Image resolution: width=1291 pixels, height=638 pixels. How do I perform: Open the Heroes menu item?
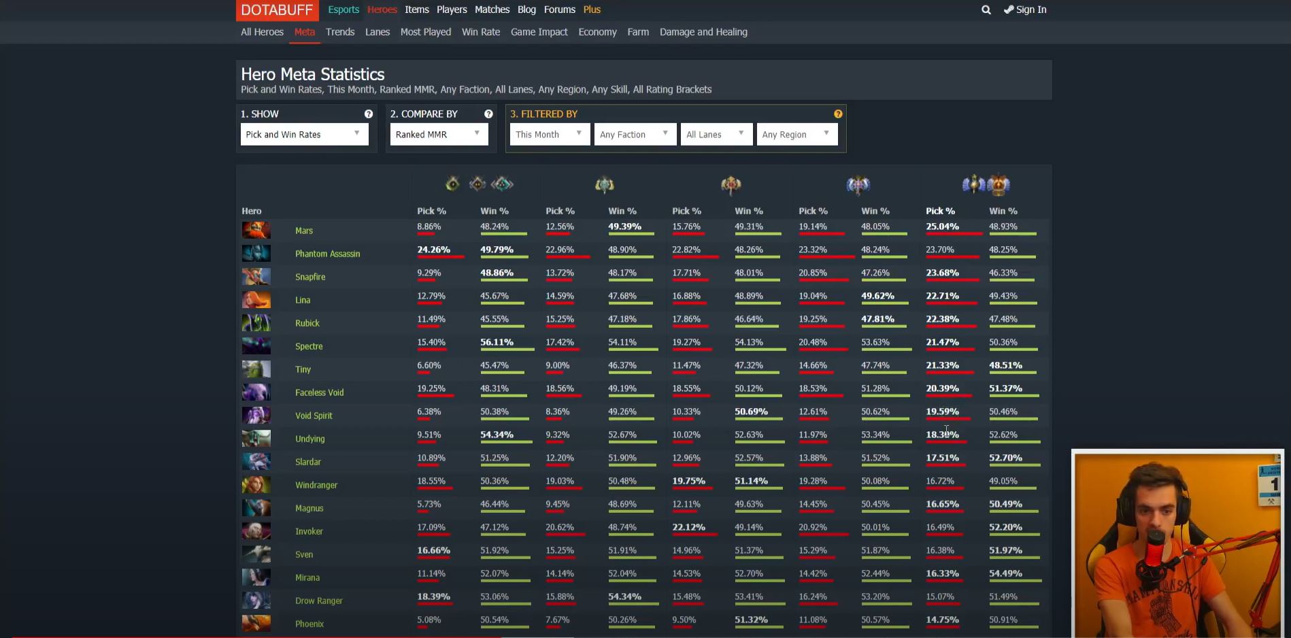(382, 10)
